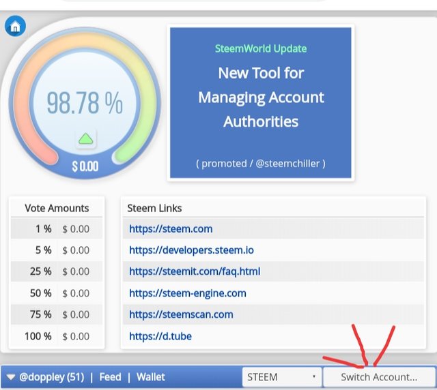Viewport: 437px width, 390px height.
Task: Open the @doppley (51) account link
Action: pyautogui.click(x=52, y=377)
